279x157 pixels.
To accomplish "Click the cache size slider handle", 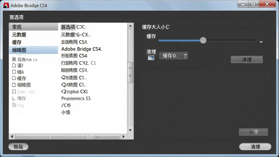I will [203, 40].
